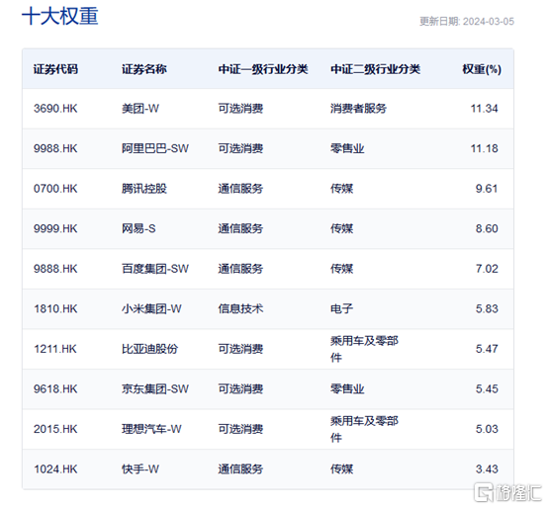Click weight value 5.03
This screenshot has width=548, height=509.
(487, 429)
